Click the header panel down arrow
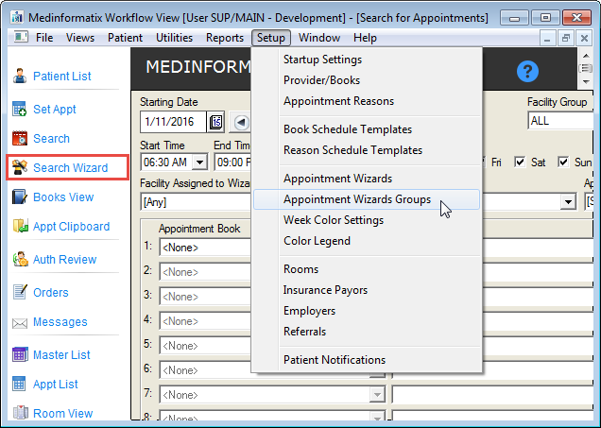 586,81
